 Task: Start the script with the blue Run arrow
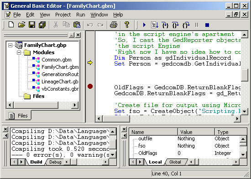click(x=144, y=25)
